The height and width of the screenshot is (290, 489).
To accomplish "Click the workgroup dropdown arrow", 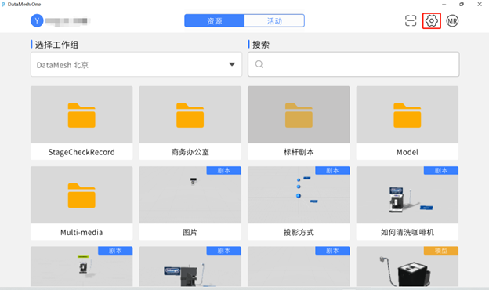I will pos(232,64).
